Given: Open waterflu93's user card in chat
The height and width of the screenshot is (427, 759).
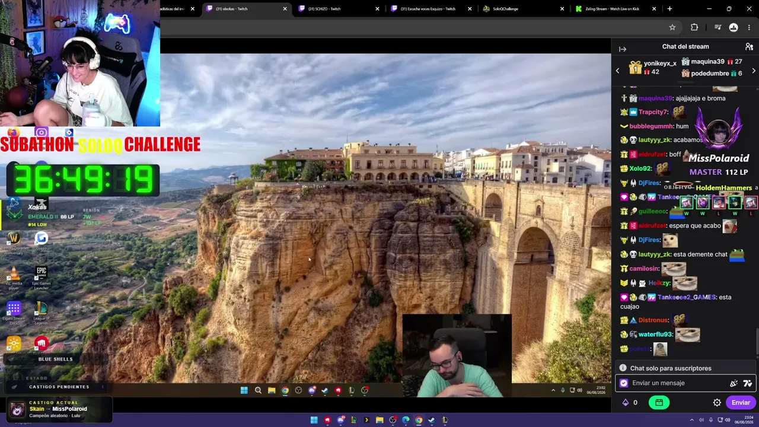Looking at the screenshot, I should coord(655,334).
